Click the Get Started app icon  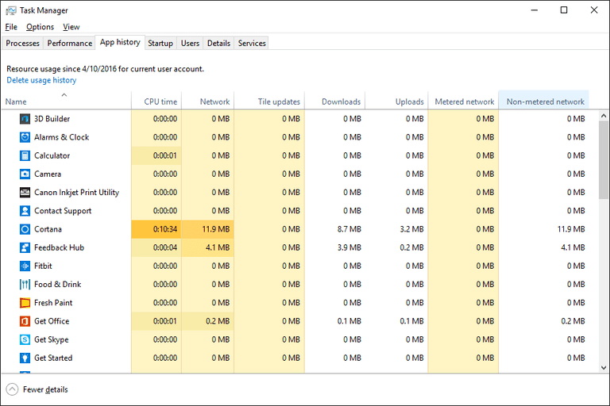click(25, 358)
